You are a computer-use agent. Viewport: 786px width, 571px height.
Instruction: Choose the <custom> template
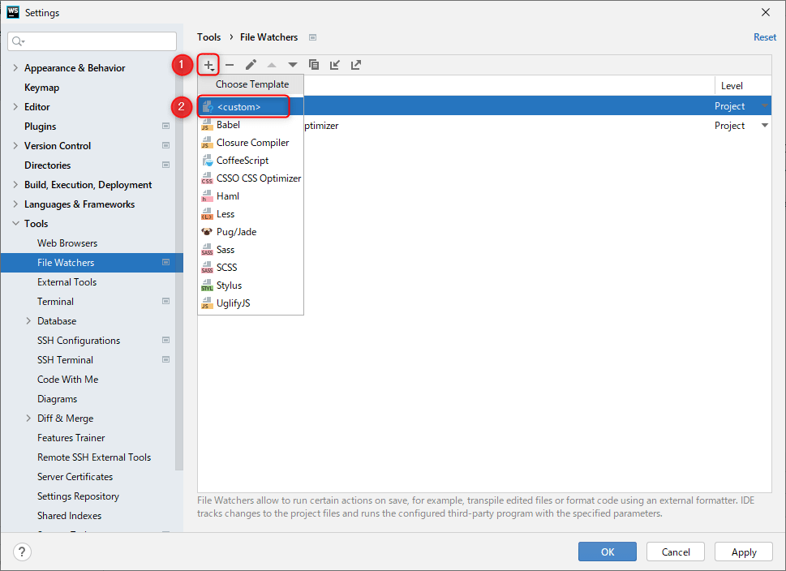251,106
